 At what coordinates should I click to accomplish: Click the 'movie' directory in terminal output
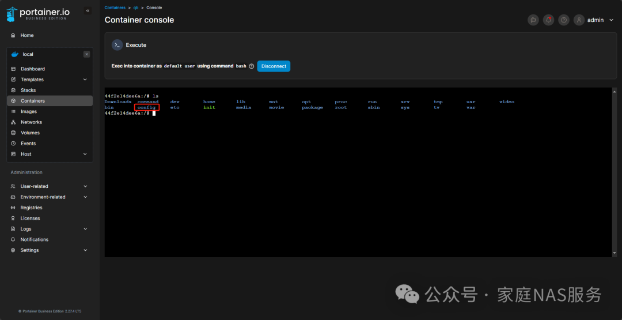coord(276,108)
